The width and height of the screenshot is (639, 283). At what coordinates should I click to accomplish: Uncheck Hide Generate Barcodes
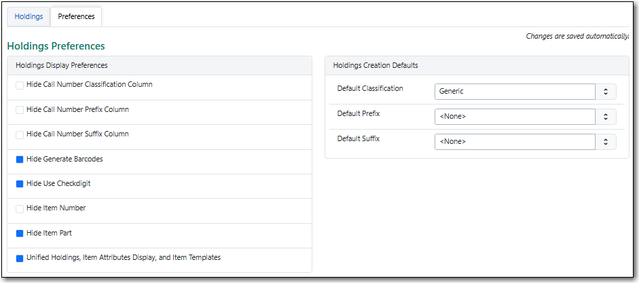[20, 159]
